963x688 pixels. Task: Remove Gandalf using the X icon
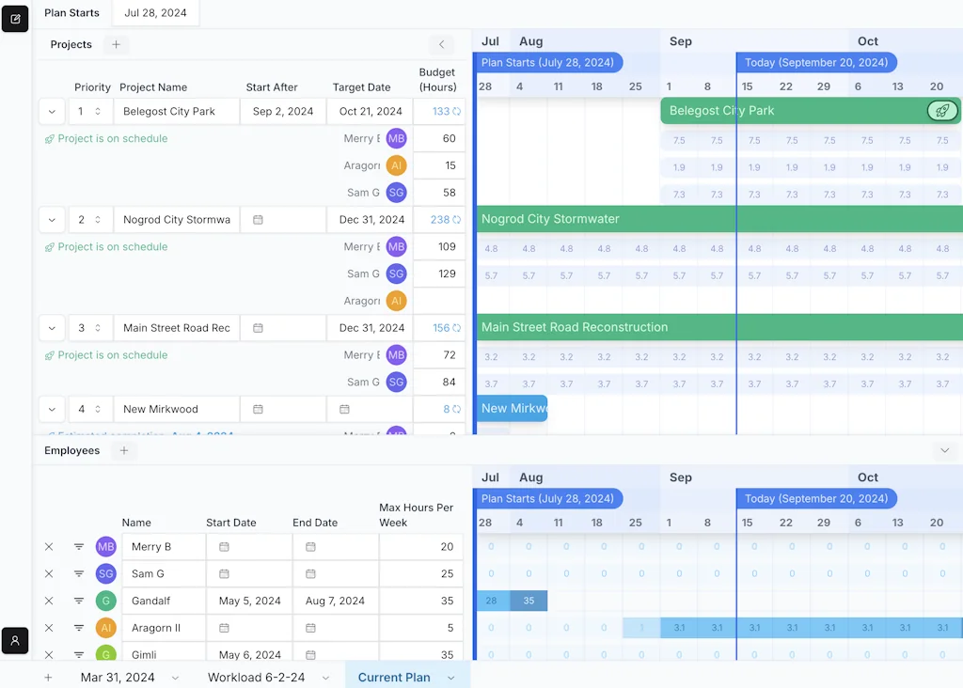pos(49,601)
